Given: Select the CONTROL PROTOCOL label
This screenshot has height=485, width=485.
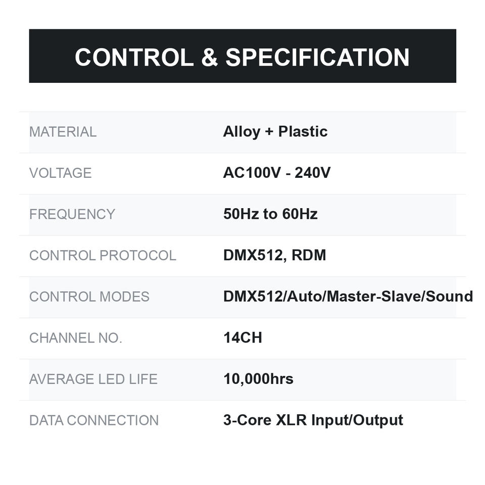Looking at the screenshot, I should pyautogui.click(x=103, y=256).
